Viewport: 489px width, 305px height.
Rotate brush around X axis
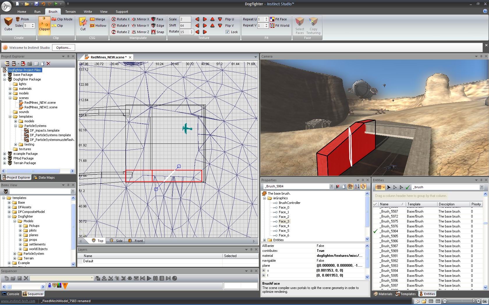pos(121,19)
